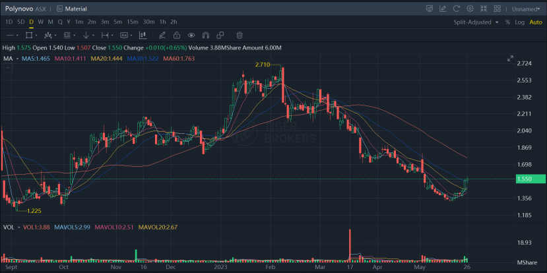Select the W weekly timeframe

coord(40,22)
